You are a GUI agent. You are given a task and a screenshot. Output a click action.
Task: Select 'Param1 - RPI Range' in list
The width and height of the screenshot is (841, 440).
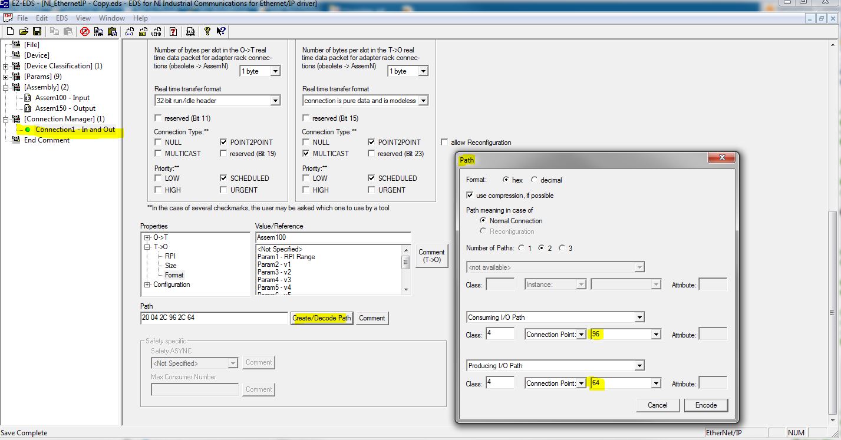coord(286,257)
